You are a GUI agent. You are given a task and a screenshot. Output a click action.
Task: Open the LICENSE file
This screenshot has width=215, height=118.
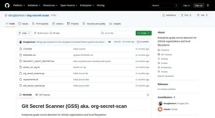click(x=28, y=49)
